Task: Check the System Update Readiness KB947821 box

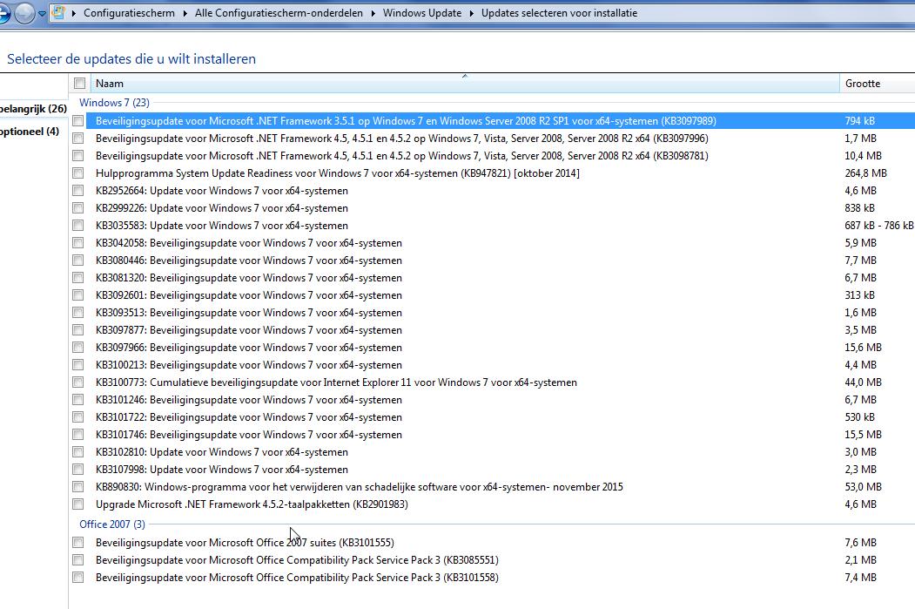Action: [x=78, y=173]
